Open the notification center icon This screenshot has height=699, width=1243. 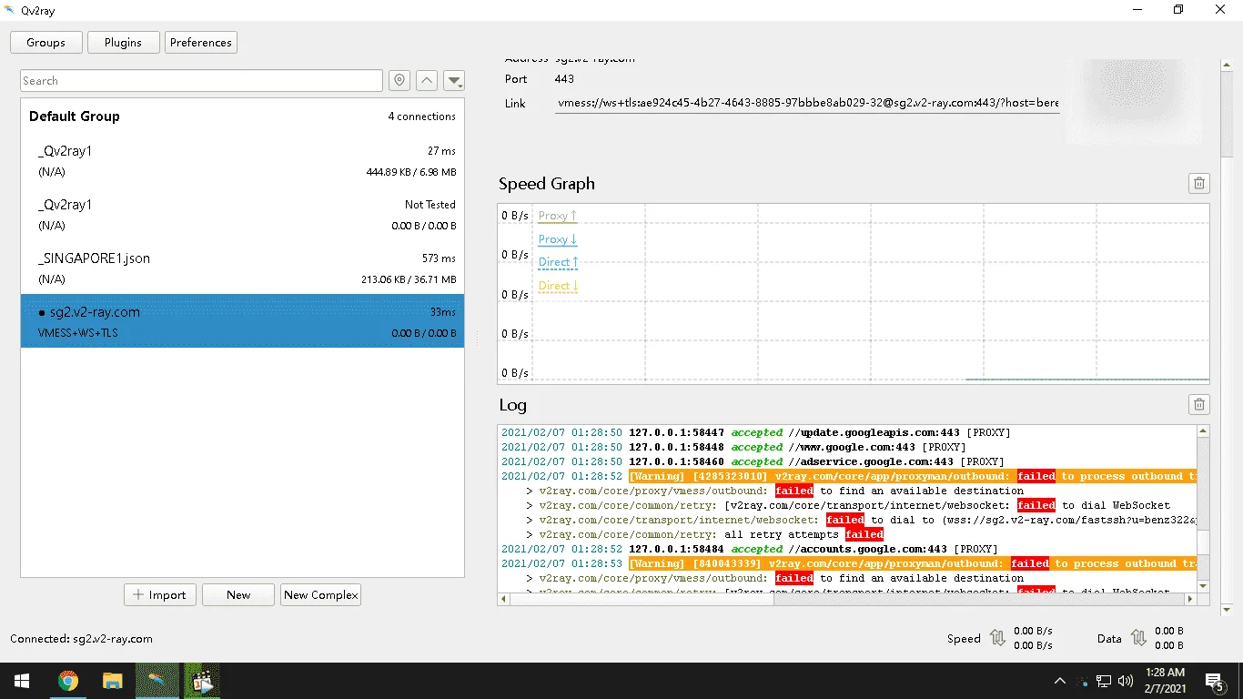[x=1215, y=681]
